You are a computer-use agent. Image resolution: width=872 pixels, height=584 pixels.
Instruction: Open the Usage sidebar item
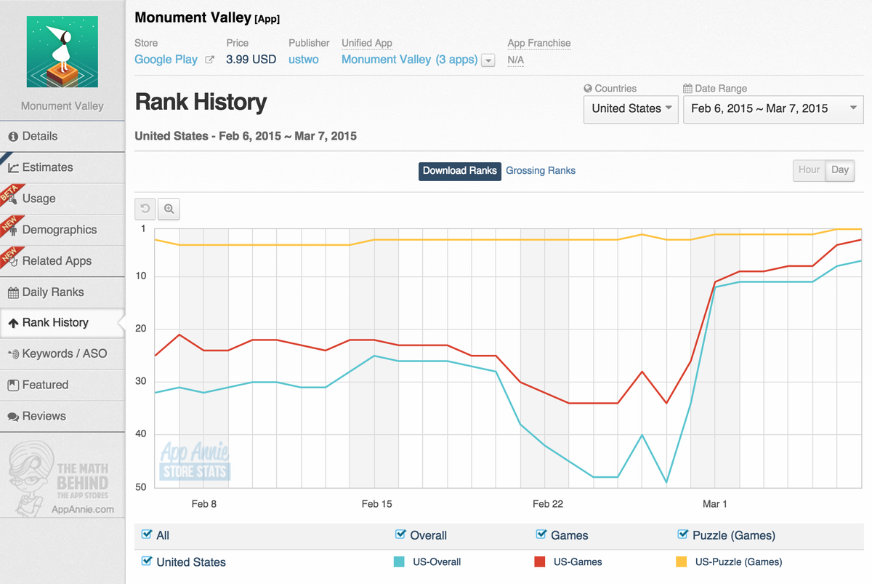pos(62,199)
